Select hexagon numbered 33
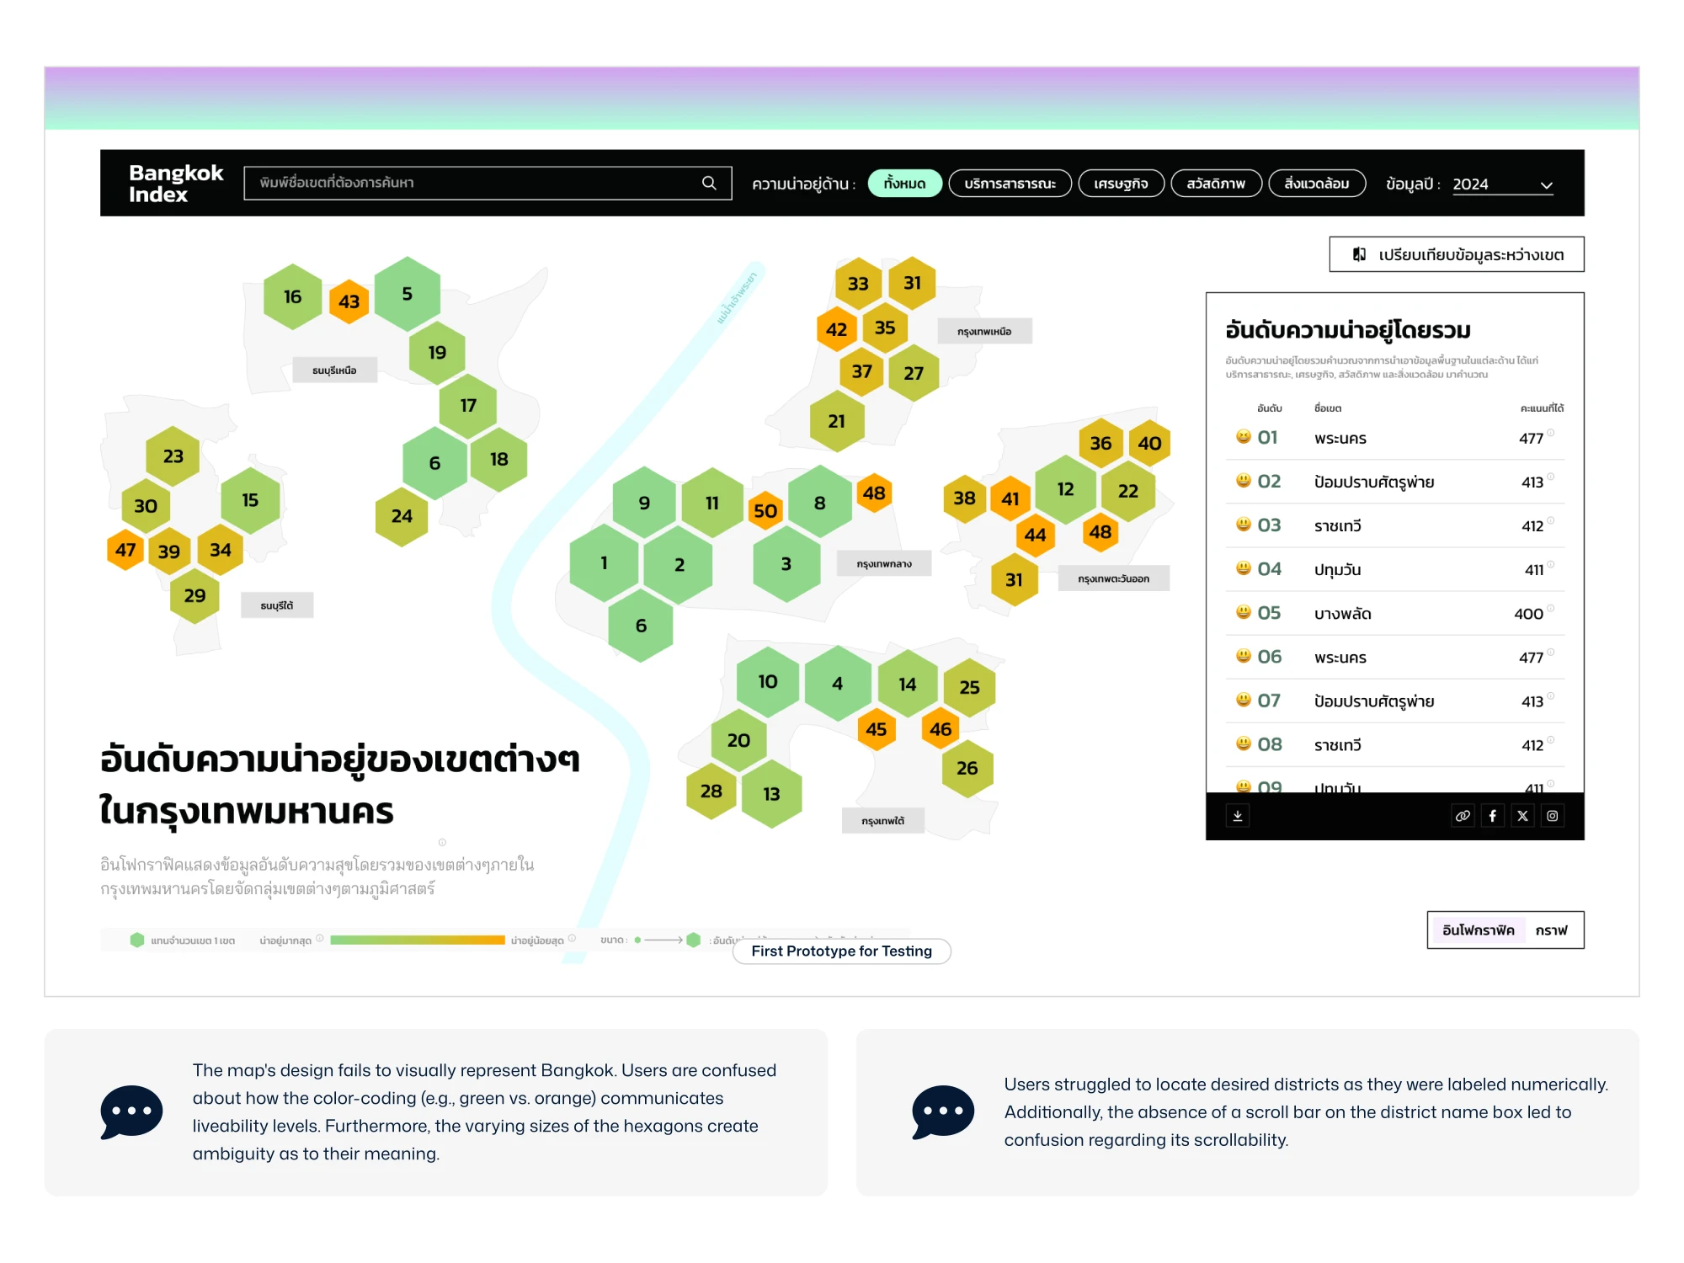The height and width of the screenshot is (1263, 1684). [858, 284]
